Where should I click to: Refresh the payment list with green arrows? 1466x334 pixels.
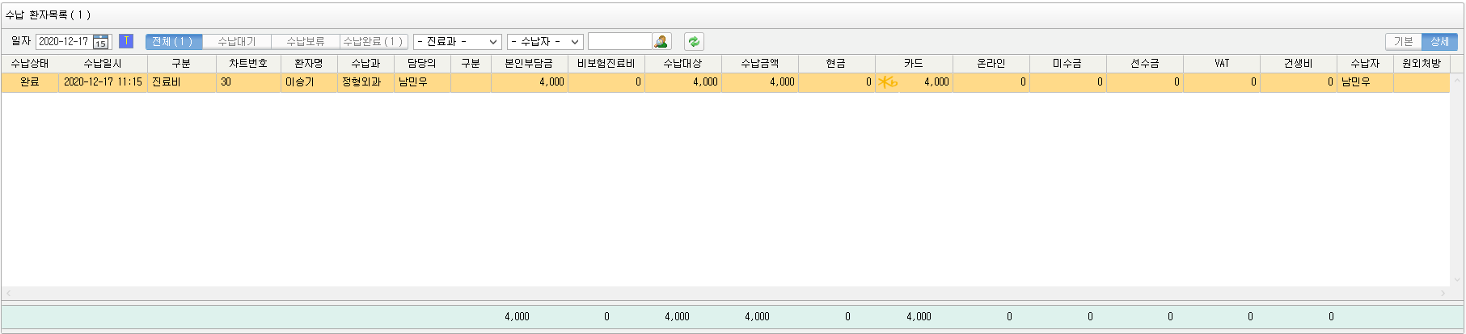[694, 42]
